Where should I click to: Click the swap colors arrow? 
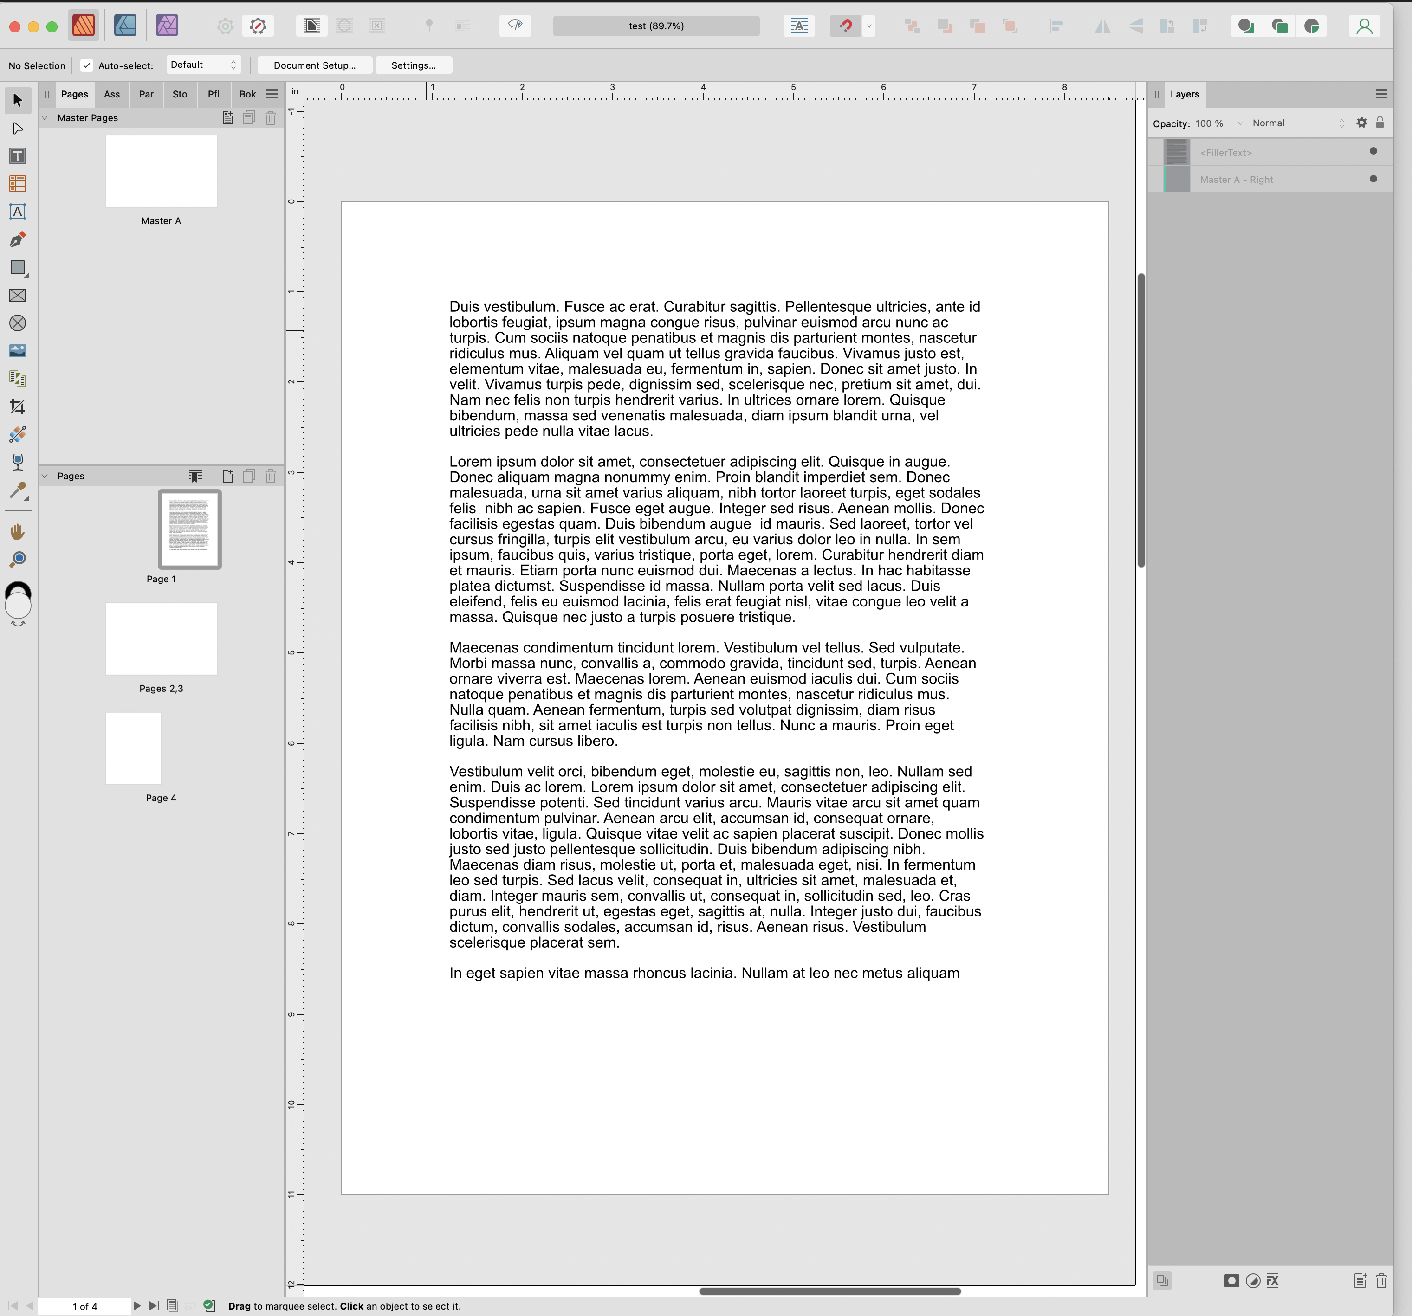tap(18, 624)
